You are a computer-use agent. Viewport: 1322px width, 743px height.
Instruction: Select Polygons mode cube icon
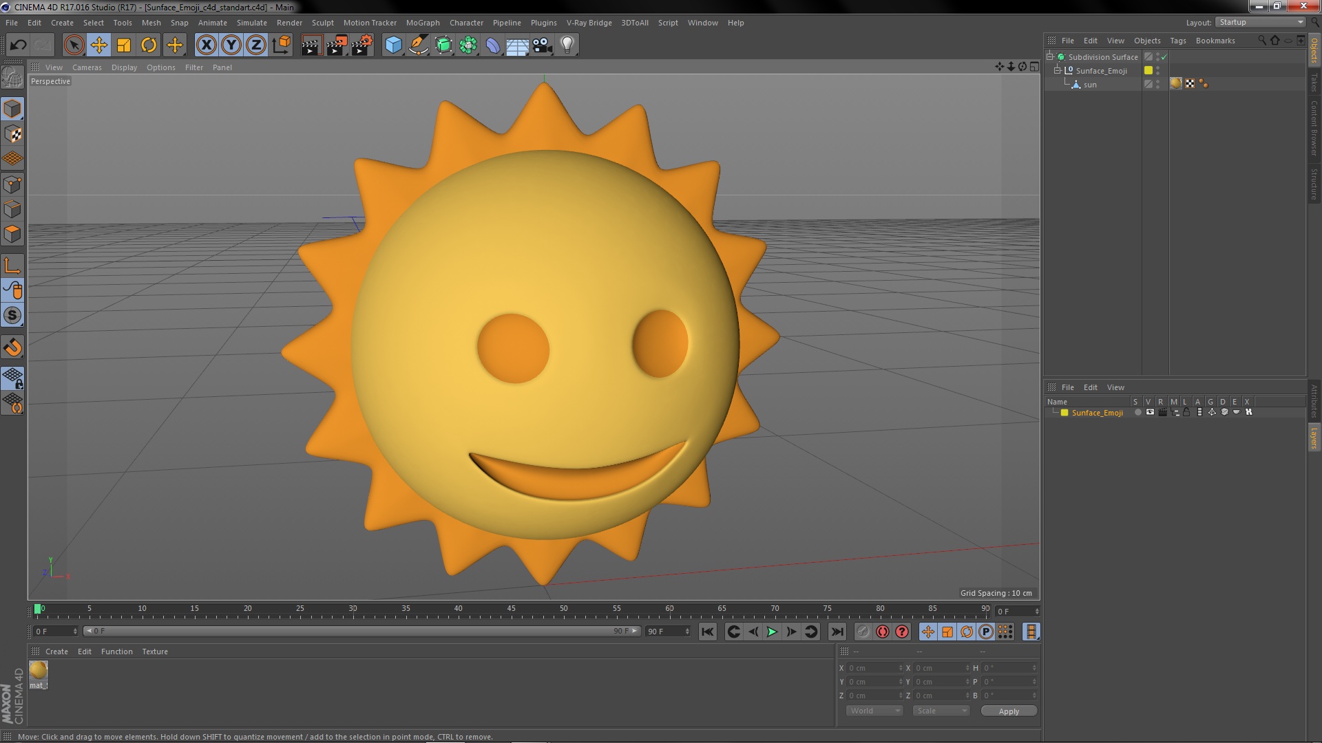point(12,234)
